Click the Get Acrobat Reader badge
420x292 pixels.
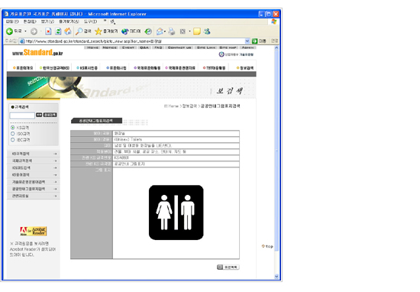pyautogui.click(x=34, y=231)
